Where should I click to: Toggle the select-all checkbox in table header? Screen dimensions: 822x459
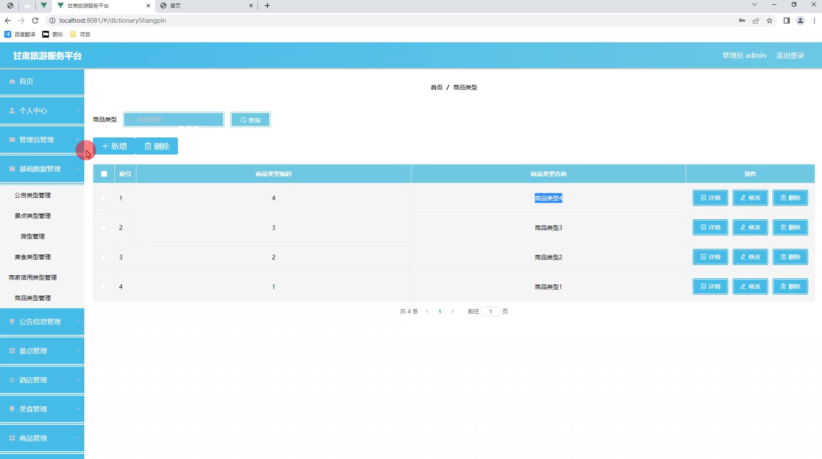104,174
